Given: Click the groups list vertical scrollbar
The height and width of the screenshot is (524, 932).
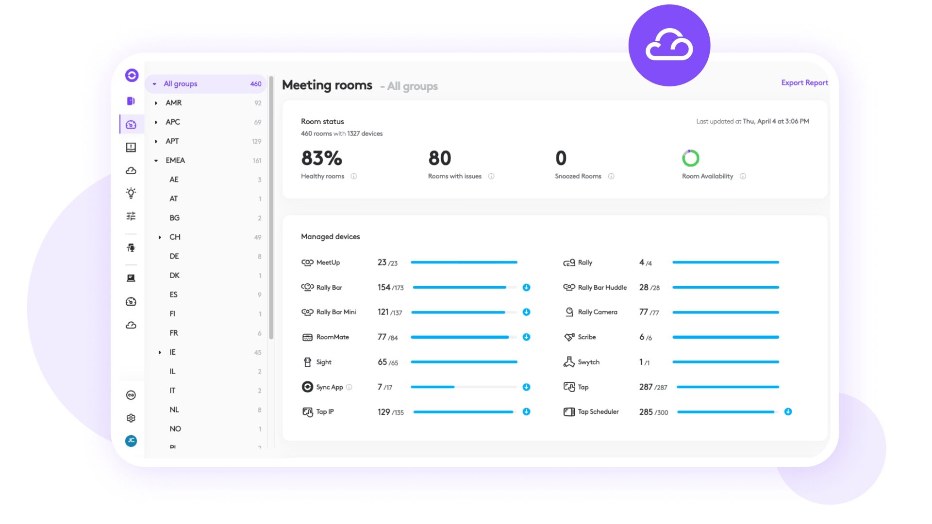Looking at the screenshot, I should coord(271,209).
